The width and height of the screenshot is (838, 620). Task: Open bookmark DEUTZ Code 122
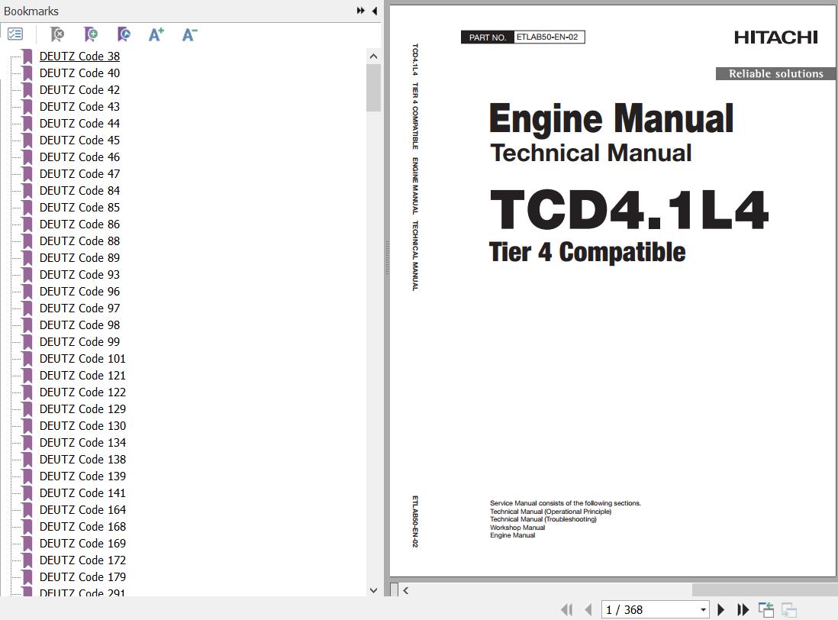tap(82, 392)
